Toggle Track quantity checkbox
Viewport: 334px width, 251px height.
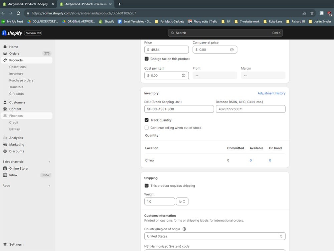pos(147,120)
